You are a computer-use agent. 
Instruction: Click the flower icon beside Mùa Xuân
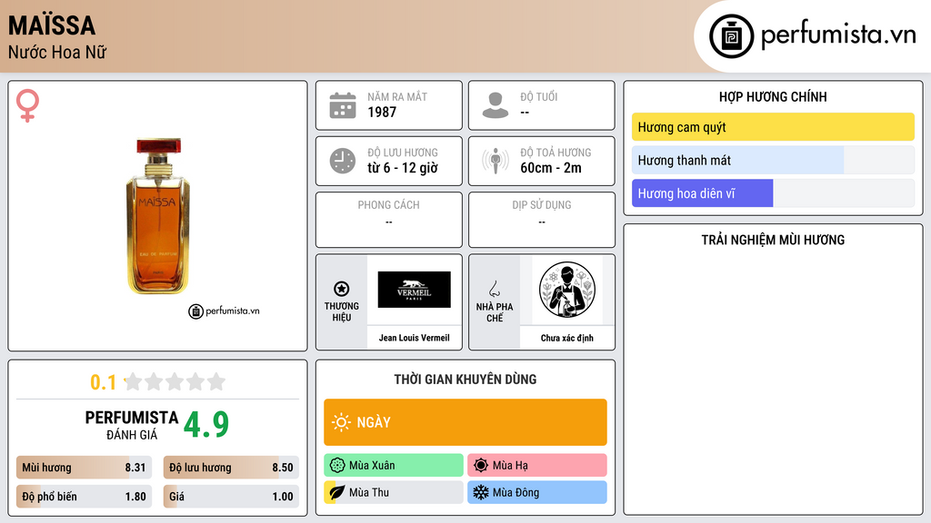[337, 466]
